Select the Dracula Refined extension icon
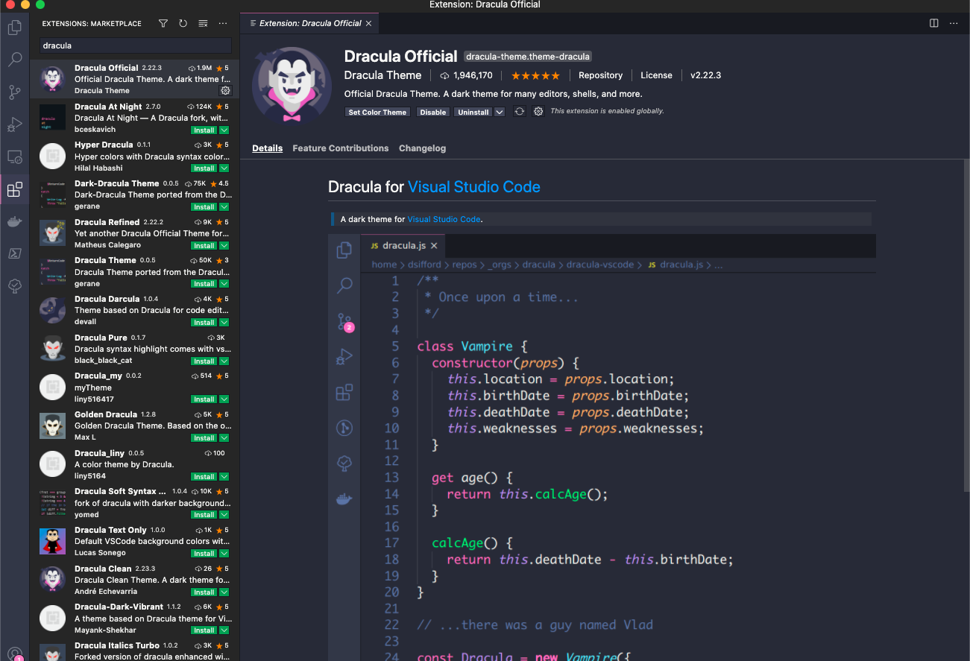The width and height of the screenshot is (970, 661). [x=52, y=233]
